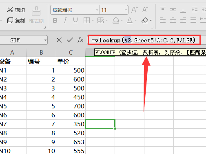
Task: Apply fill color bucket icon
Action: (116, 20)
